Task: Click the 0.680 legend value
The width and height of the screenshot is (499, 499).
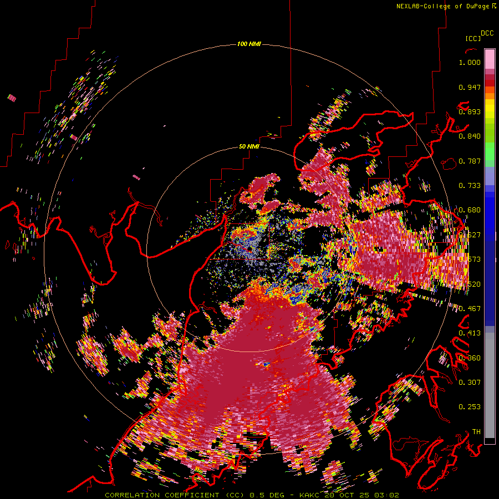Action: 470,210
